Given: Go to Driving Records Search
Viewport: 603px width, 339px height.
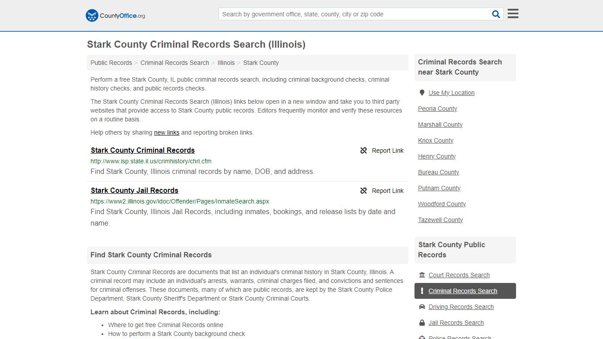Looking at the screenshot, I should [x=461, y=307].
